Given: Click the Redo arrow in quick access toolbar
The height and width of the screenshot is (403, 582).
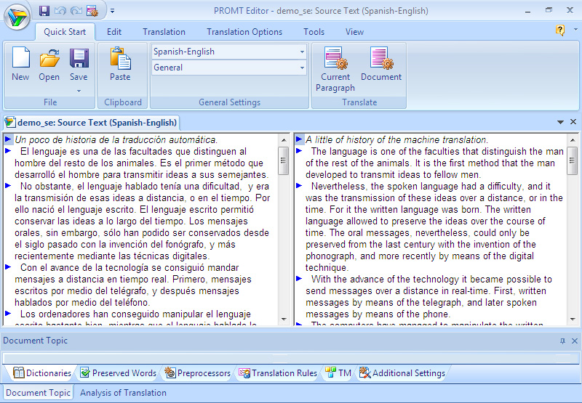Looking at the screenshot, I should pos(76,11).
